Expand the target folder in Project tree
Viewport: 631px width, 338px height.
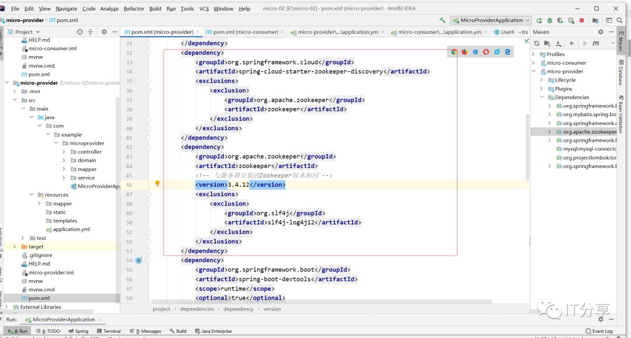(15, 247)
